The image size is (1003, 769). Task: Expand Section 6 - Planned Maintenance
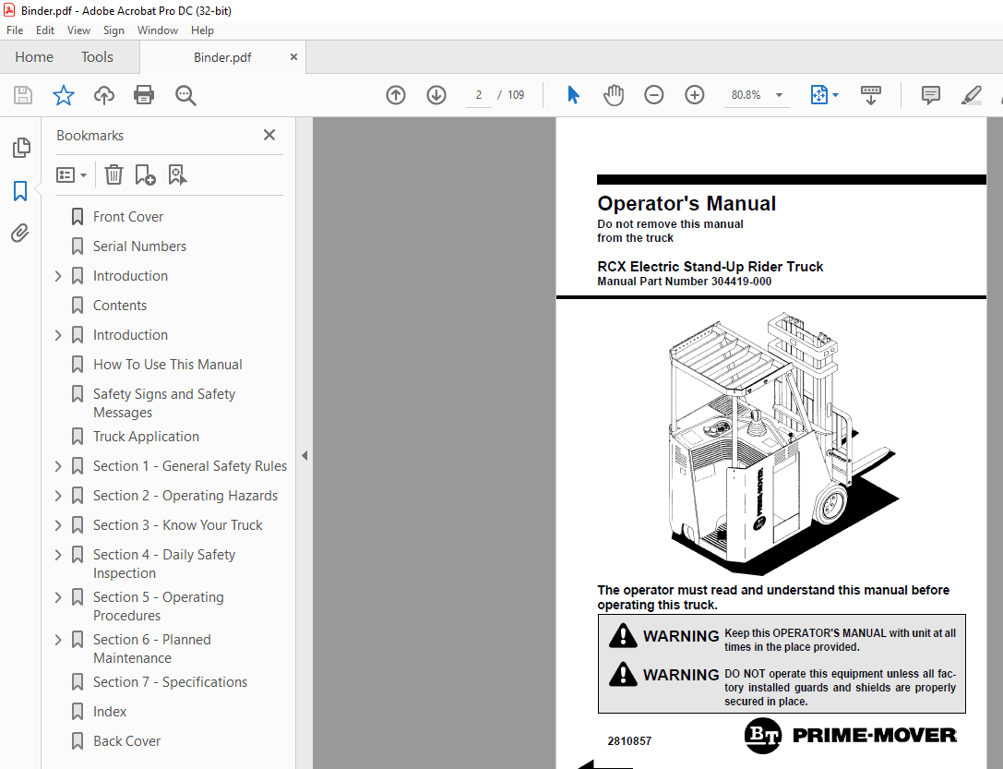58,640
